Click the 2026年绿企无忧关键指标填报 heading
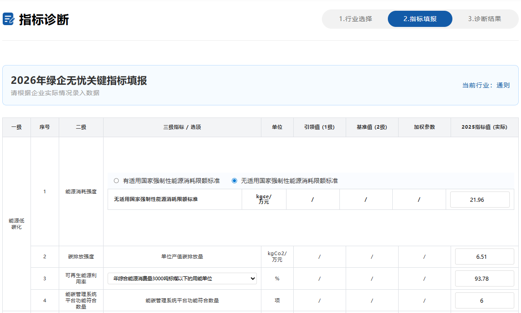Image resolution: width=521 pixels, height=313 pixels. coord(79,81)
